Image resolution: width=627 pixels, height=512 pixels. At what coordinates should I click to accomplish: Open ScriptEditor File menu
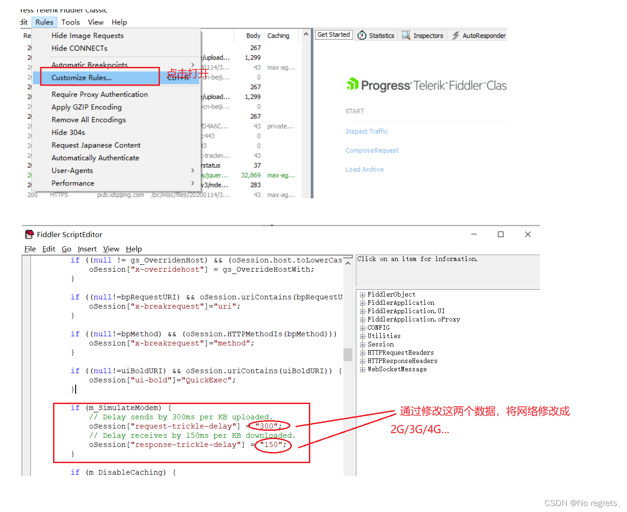(30, 249)
